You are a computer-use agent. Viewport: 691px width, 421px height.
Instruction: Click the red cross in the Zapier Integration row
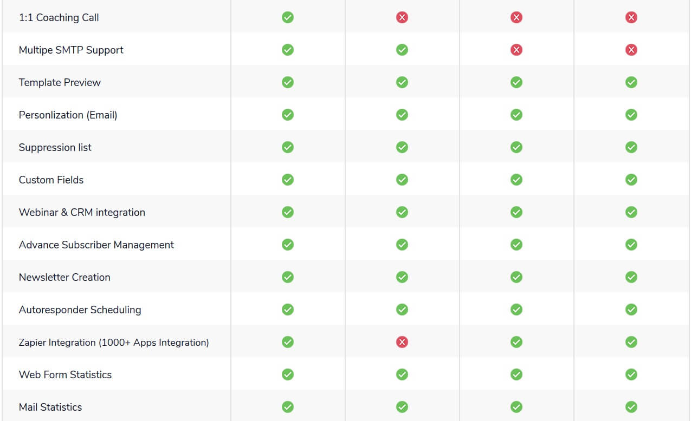click(402, 342)
